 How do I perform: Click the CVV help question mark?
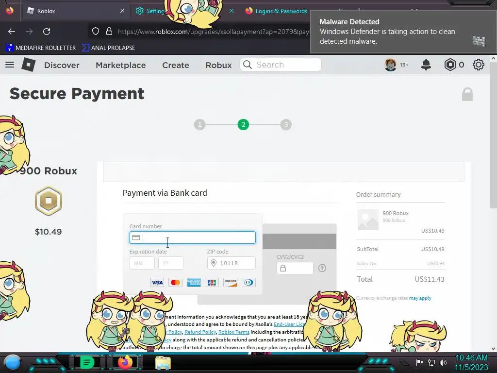pos(322,268)
